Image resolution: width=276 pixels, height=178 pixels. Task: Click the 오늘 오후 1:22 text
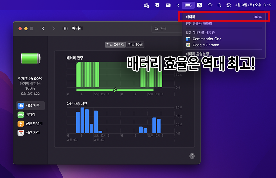[30, 94]
